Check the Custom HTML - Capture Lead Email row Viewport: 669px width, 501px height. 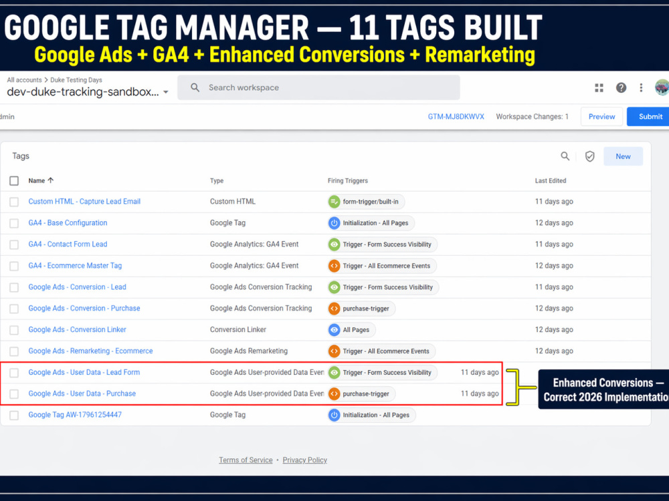pos(14,202)
